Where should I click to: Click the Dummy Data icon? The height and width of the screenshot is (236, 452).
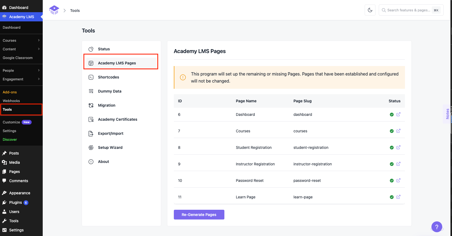91,91
